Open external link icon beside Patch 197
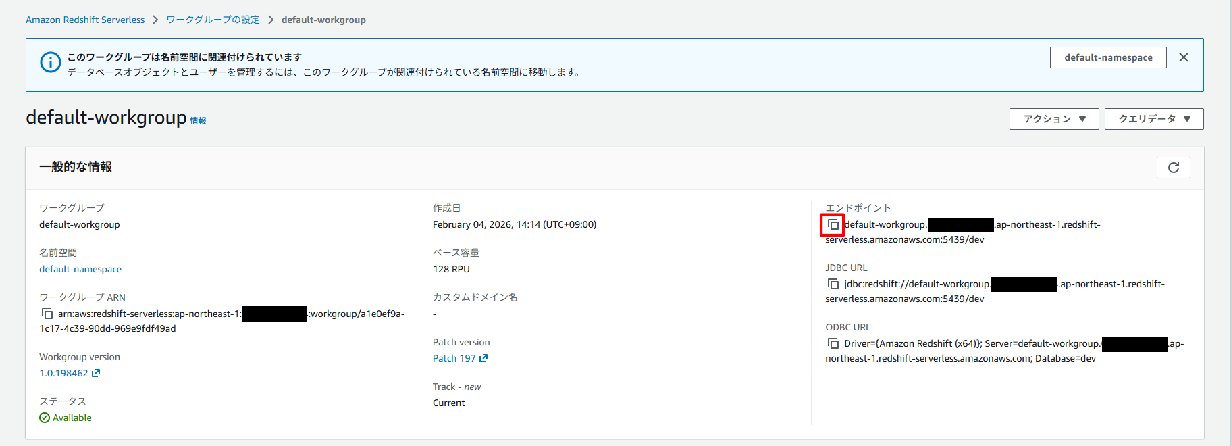Viewport: 1231px width, 446px height. (x=483, y=358)
